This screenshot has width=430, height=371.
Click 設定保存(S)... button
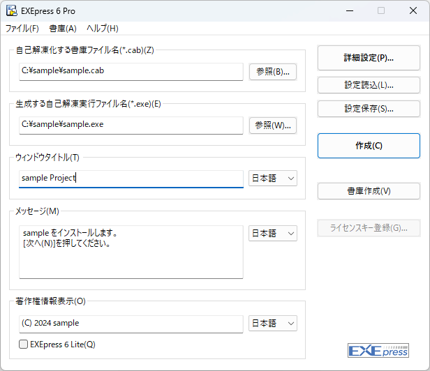(369, 109)
